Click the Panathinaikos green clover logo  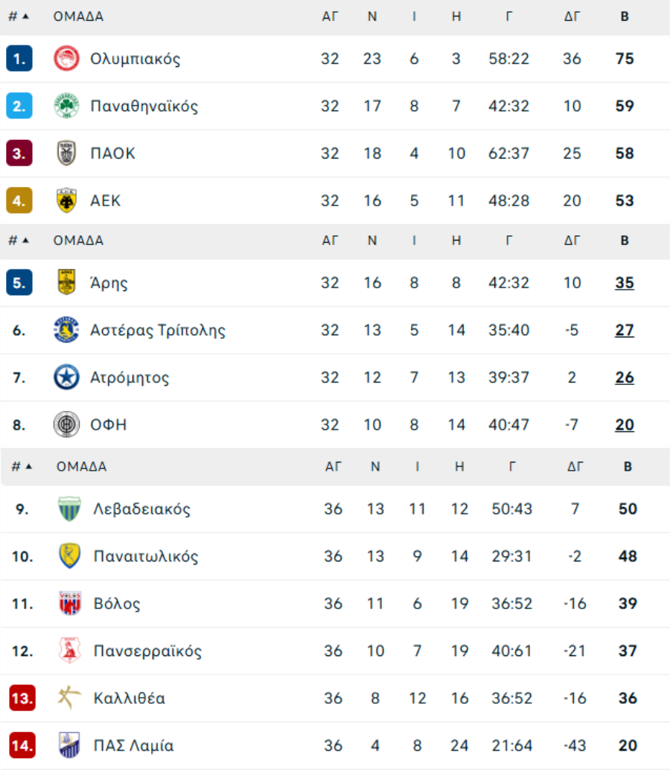[x=66, y=106]
